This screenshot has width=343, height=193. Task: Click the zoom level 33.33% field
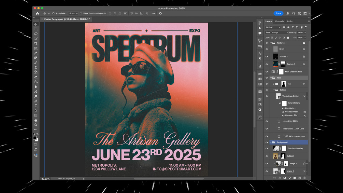click(x=45, y=179)
